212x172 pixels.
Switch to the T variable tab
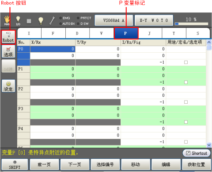[174, 33]
